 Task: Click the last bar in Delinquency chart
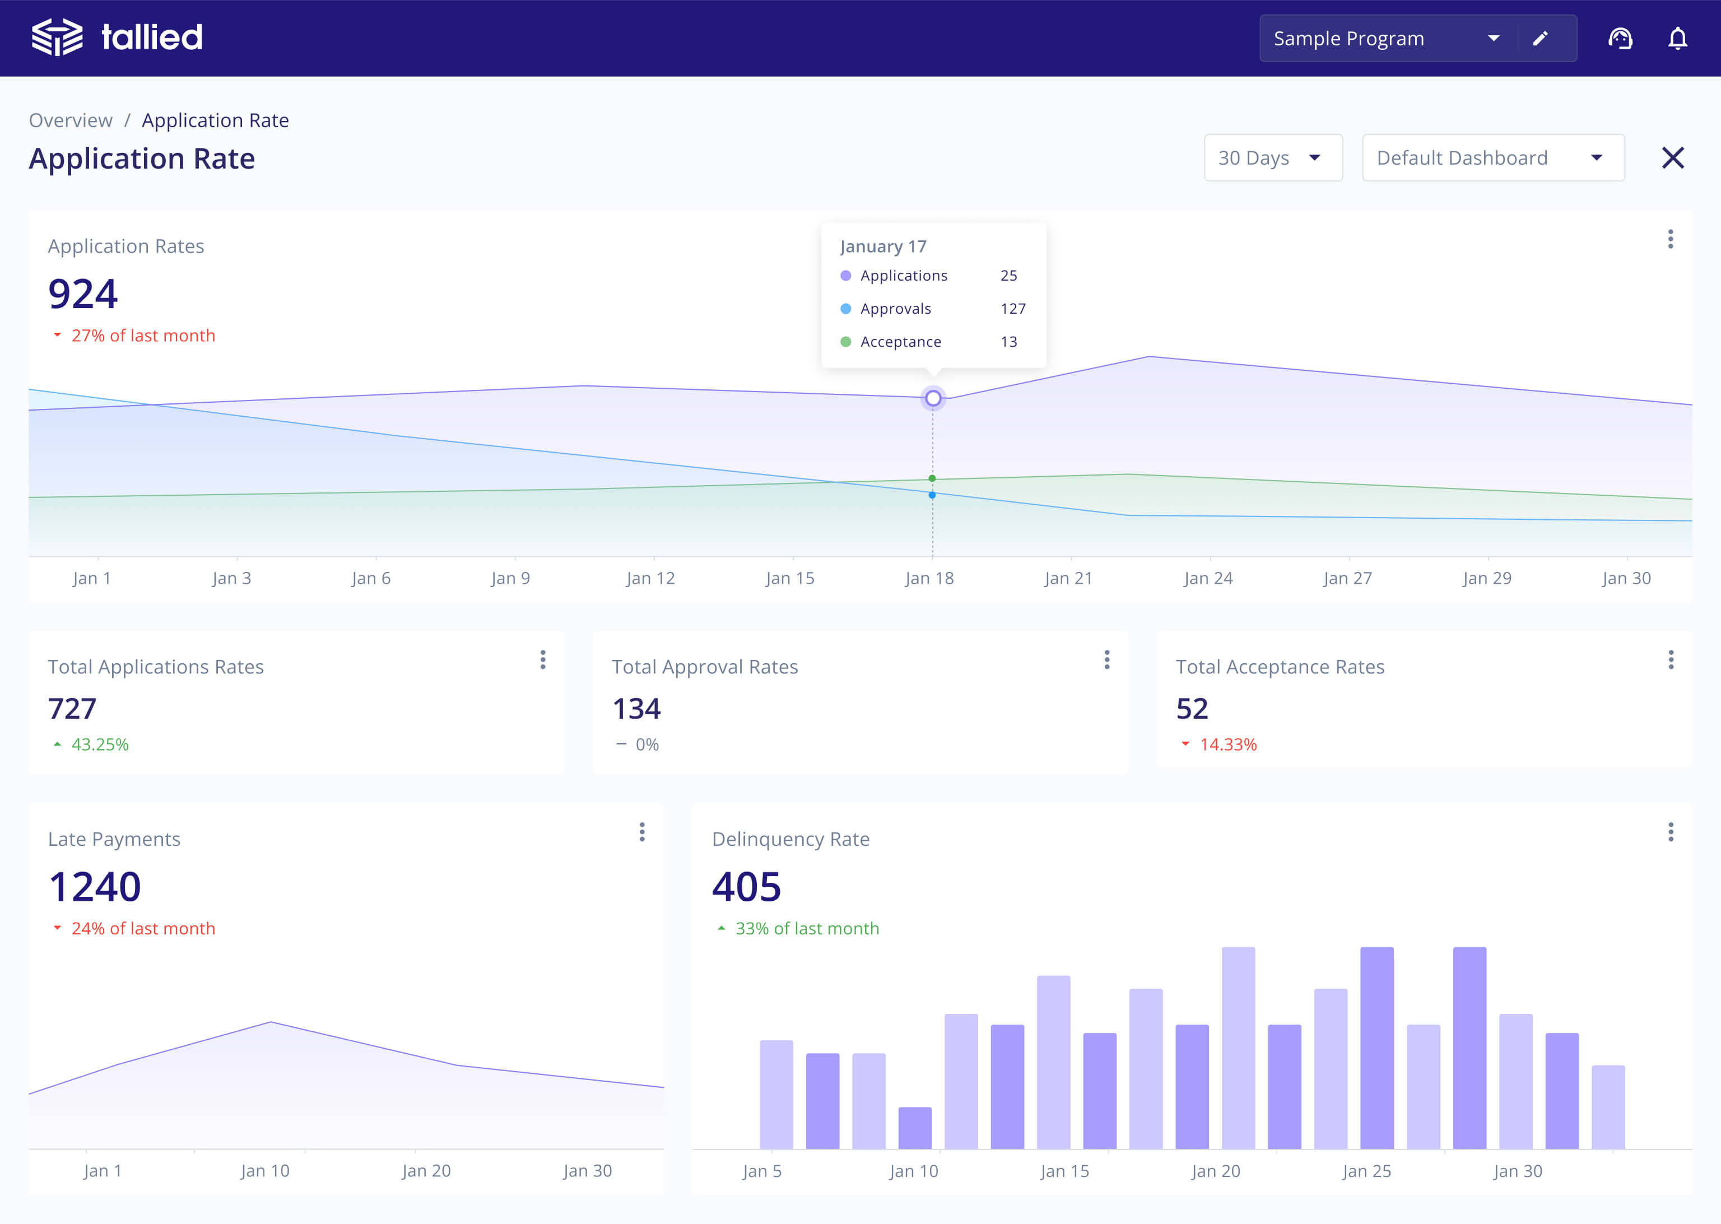1608,1106
